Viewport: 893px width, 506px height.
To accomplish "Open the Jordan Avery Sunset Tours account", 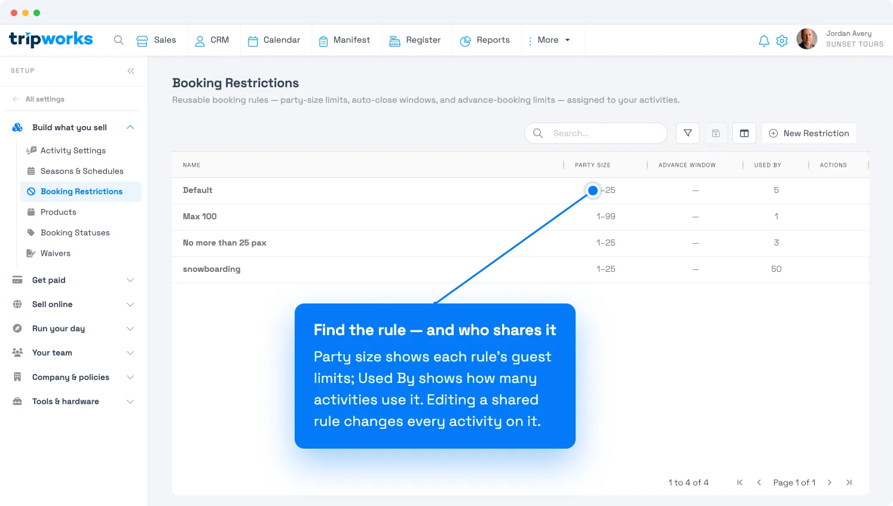I will 855,39.
